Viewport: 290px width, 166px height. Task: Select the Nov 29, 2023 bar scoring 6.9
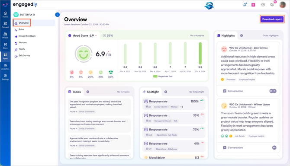(140, 53)
